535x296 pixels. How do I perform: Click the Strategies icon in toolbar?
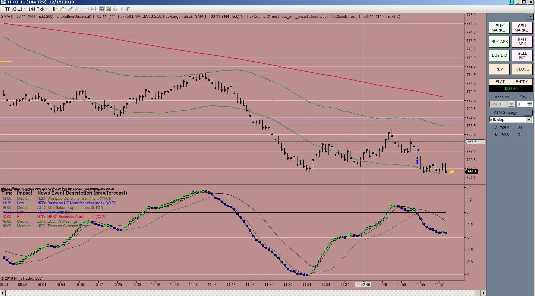click(122, 9)
